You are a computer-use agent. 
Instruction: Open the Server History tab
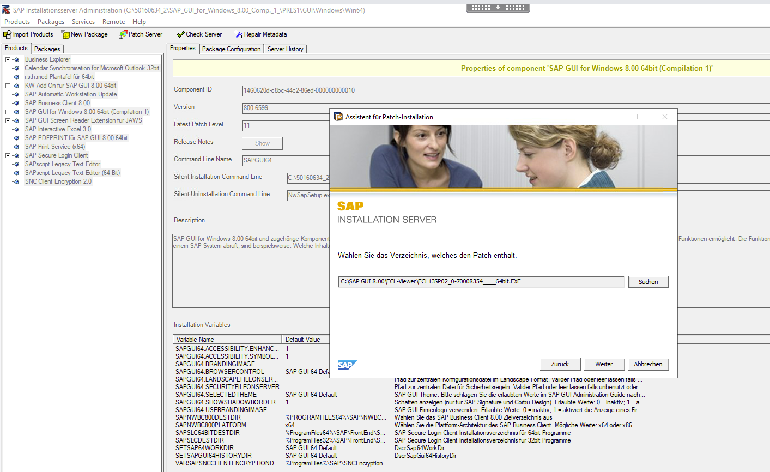click(286, 49)
